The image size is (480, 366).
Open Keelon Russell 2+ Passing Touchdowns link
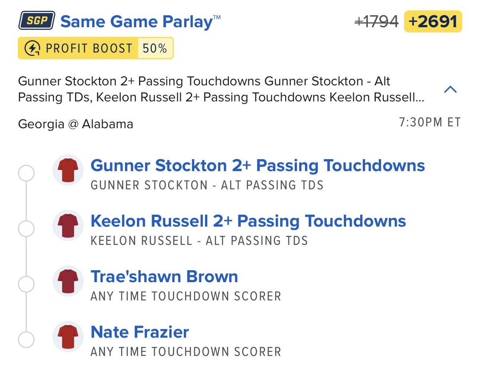pos(248,221)
